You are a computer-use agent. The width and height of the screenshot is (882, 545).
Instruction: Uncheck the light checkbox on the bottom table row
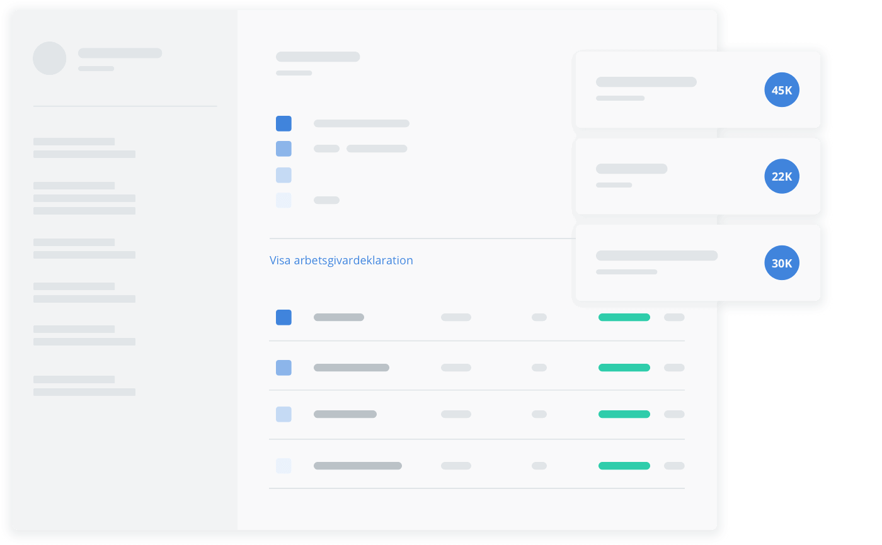pyautogui.click(x=283, y=466)
